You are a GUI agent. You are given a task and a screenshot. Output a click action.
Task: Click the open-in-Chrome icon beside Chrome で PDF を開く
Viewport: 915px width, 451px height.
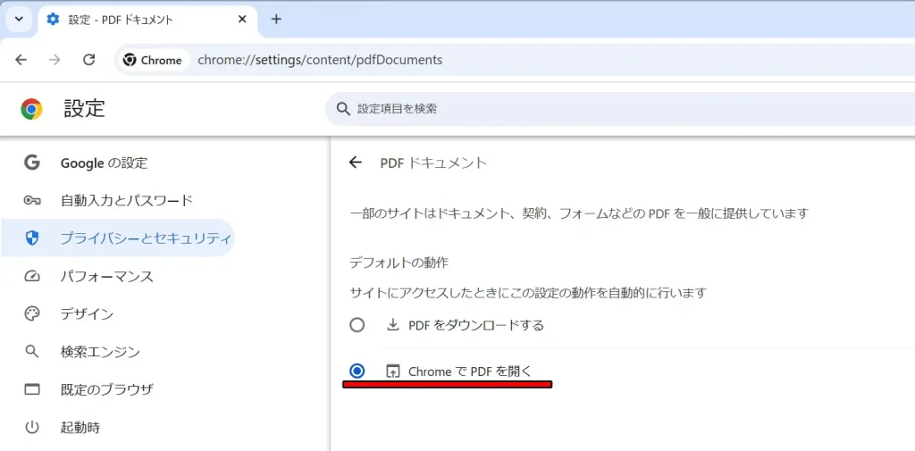tap(393, 371)
